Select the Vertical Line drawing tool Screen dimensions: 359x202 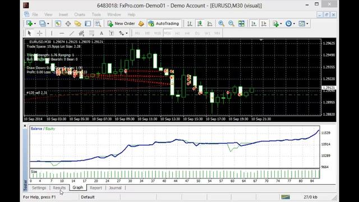pyautogui.click(x=52, y=33)
